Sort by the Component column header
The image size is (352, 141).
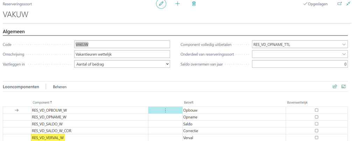41,103
